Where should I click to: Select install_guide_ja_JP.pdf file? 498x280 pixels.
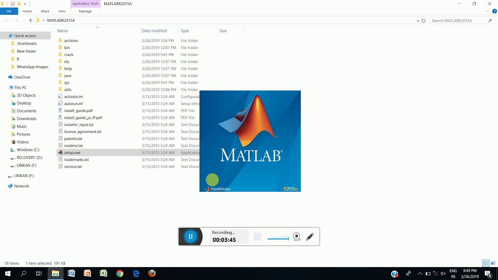83,117
